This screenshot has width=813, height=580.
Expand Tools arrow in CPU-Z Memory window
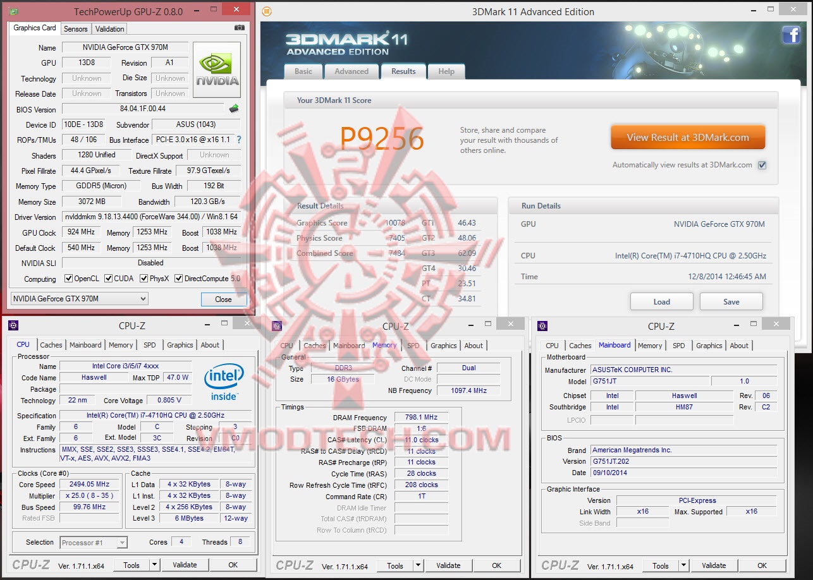click(x=418, y=565)
